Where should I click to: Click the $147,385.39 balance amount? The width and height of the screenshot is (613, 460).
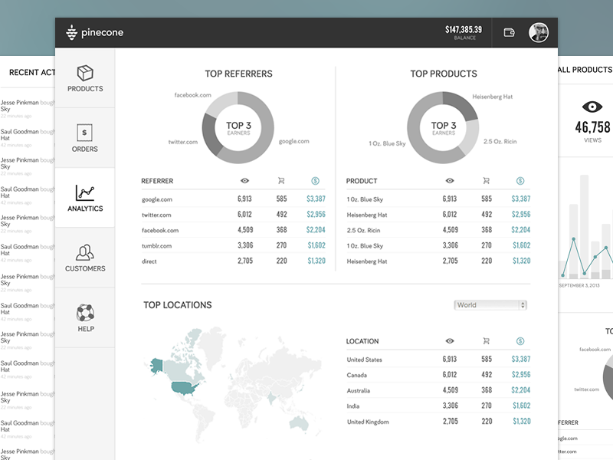(464, 30)
